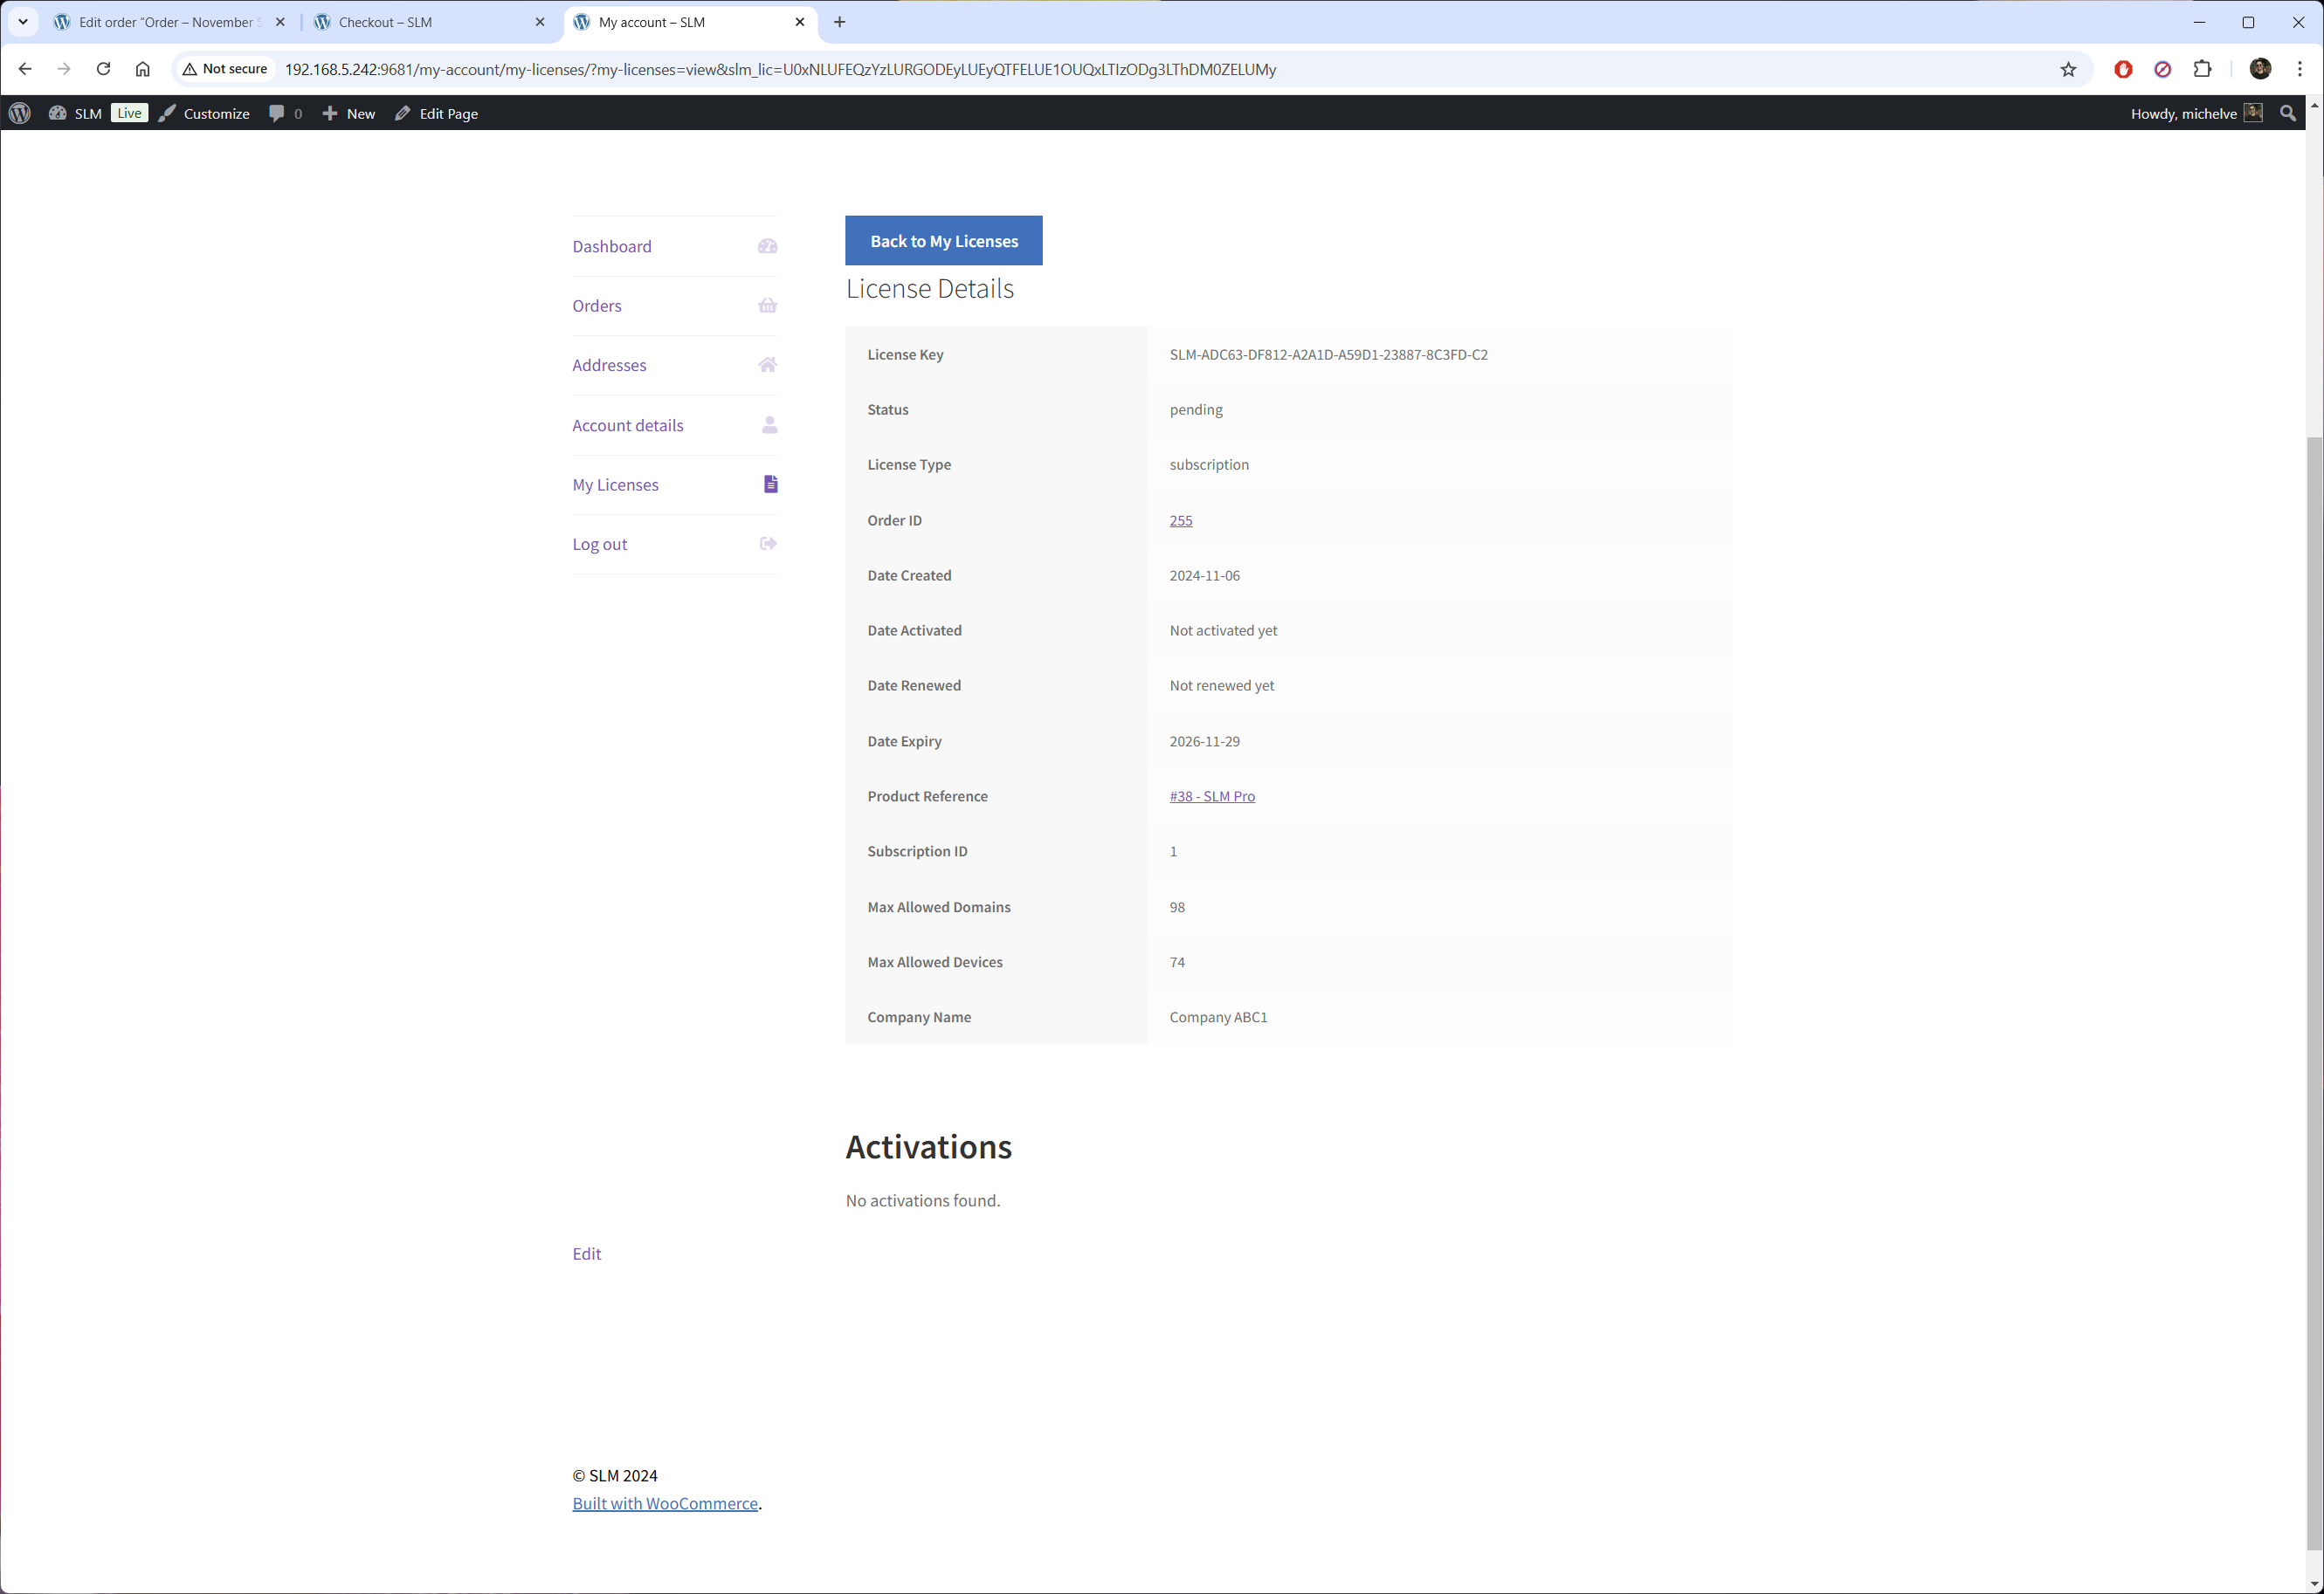Image resolution: width=2324 pixels, height=1594 pixels.
Task: Go to browser home icon
Action: point(143,69)
